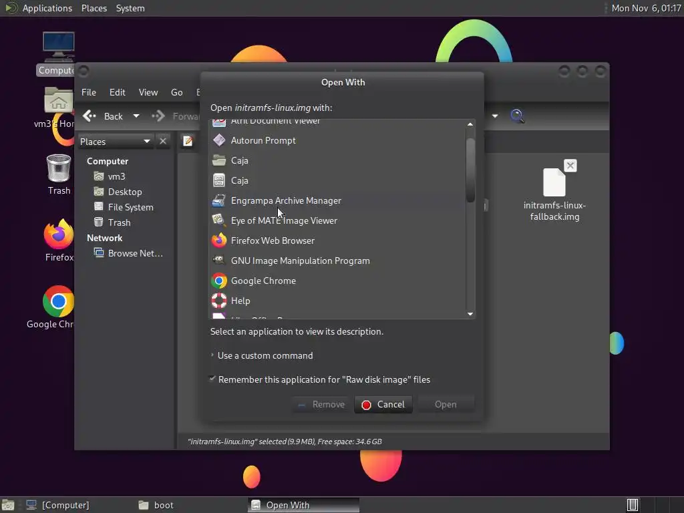This screenshot has width=684, height=513.
Task: Pick Firefox Web Browser icon in list
Action: [219, 240]
